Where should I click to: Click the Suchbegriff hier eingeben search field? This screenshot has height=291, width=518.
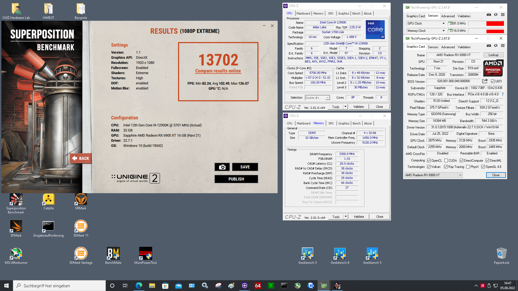tap(59, 286)
